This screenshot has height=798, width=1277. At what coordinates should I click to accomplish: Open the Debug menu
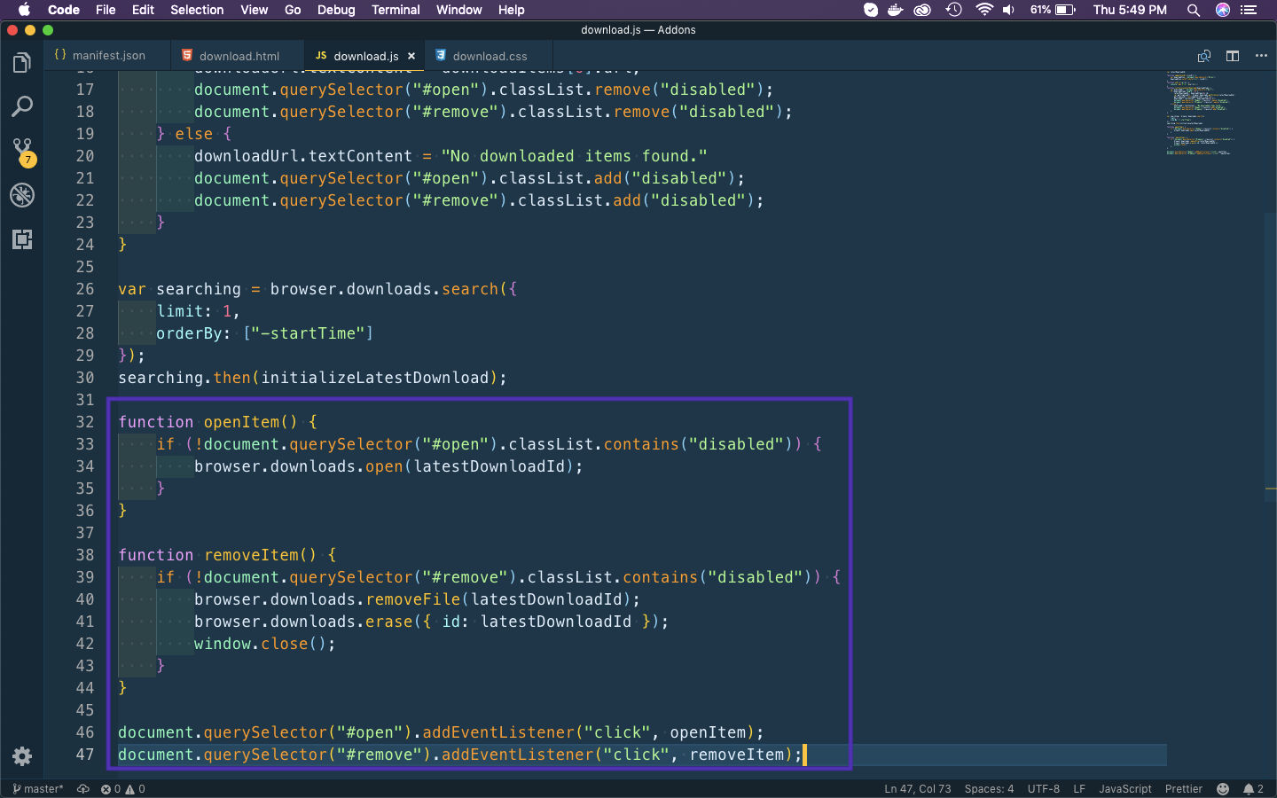tap(336, 10)
